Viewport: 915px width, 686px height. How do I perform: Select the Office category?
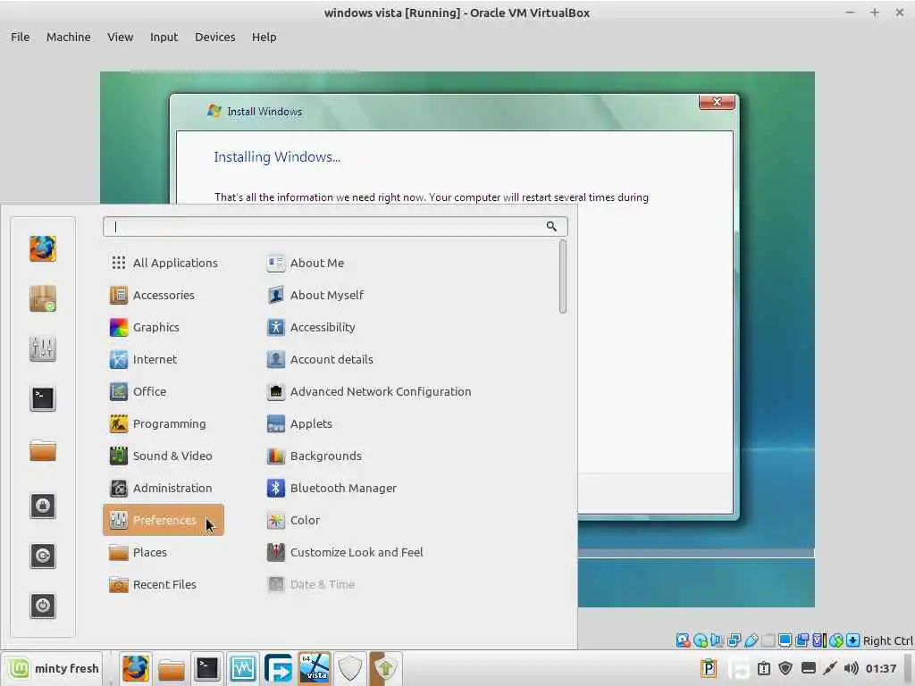coord(164,391)
